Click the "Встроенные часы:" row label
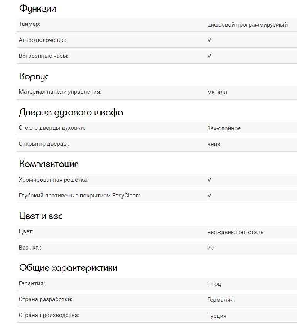The height and width of the screenshot is (329, 297). click(x=44, y=56)
